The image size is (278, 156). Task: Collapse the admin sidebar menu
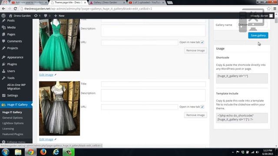(x=13, y=142)
